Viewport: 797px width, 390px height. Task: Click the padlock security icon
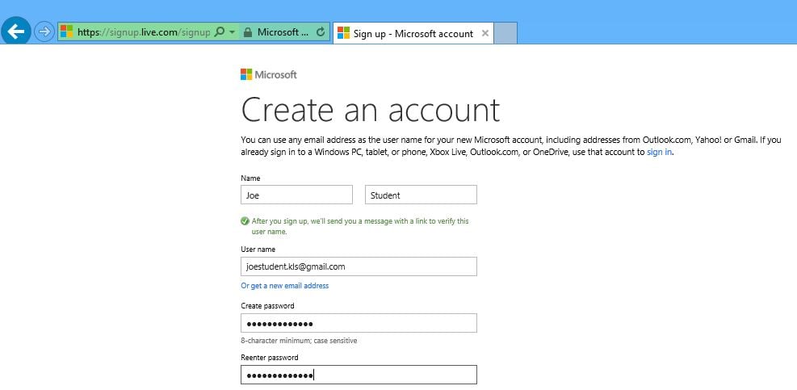(248, 32)
